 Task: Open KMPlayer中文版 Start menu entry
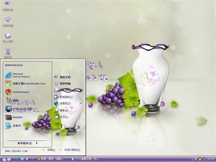[x=19, y=109]
